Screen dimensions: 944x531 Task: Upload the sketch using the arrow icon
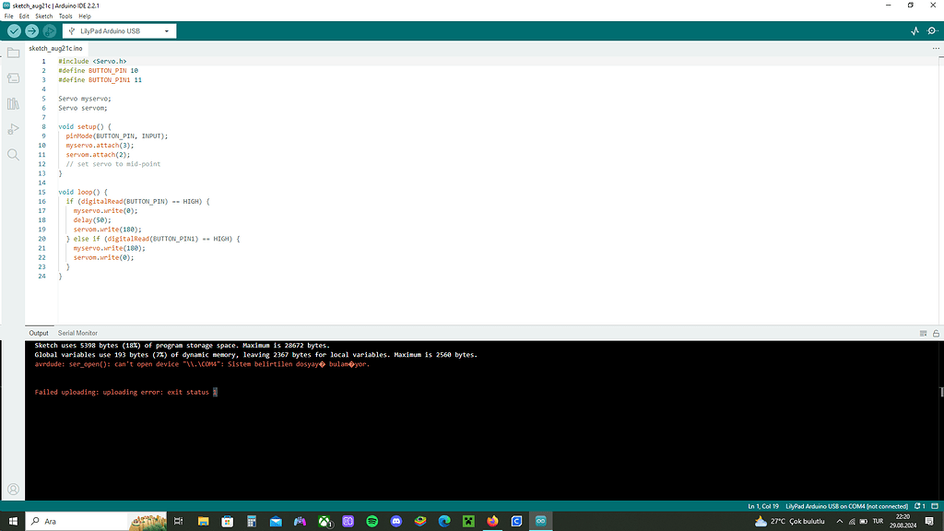click(x=31, y=30)
